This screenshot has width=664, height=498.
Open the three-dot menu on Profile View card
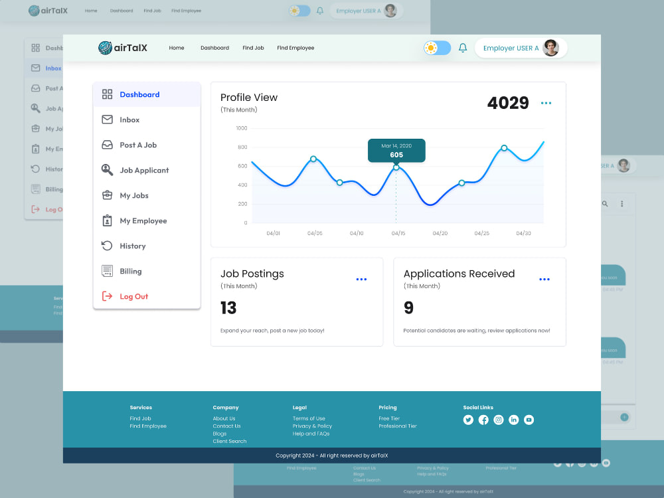pos(546,103)
